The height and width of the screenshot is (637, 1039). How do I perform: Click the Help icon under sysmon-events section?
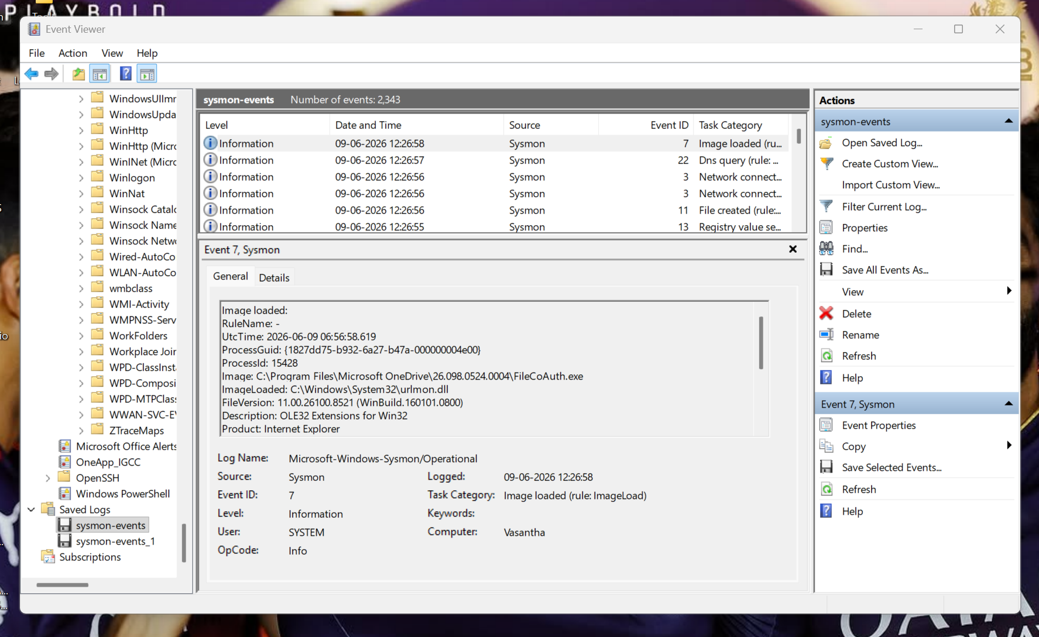tap(827, 377)
